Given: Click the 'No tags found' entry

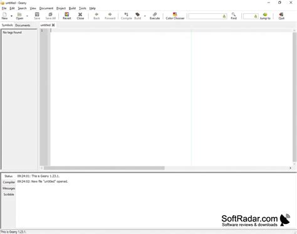Looking at the screenshot, I should pos(13,33).
